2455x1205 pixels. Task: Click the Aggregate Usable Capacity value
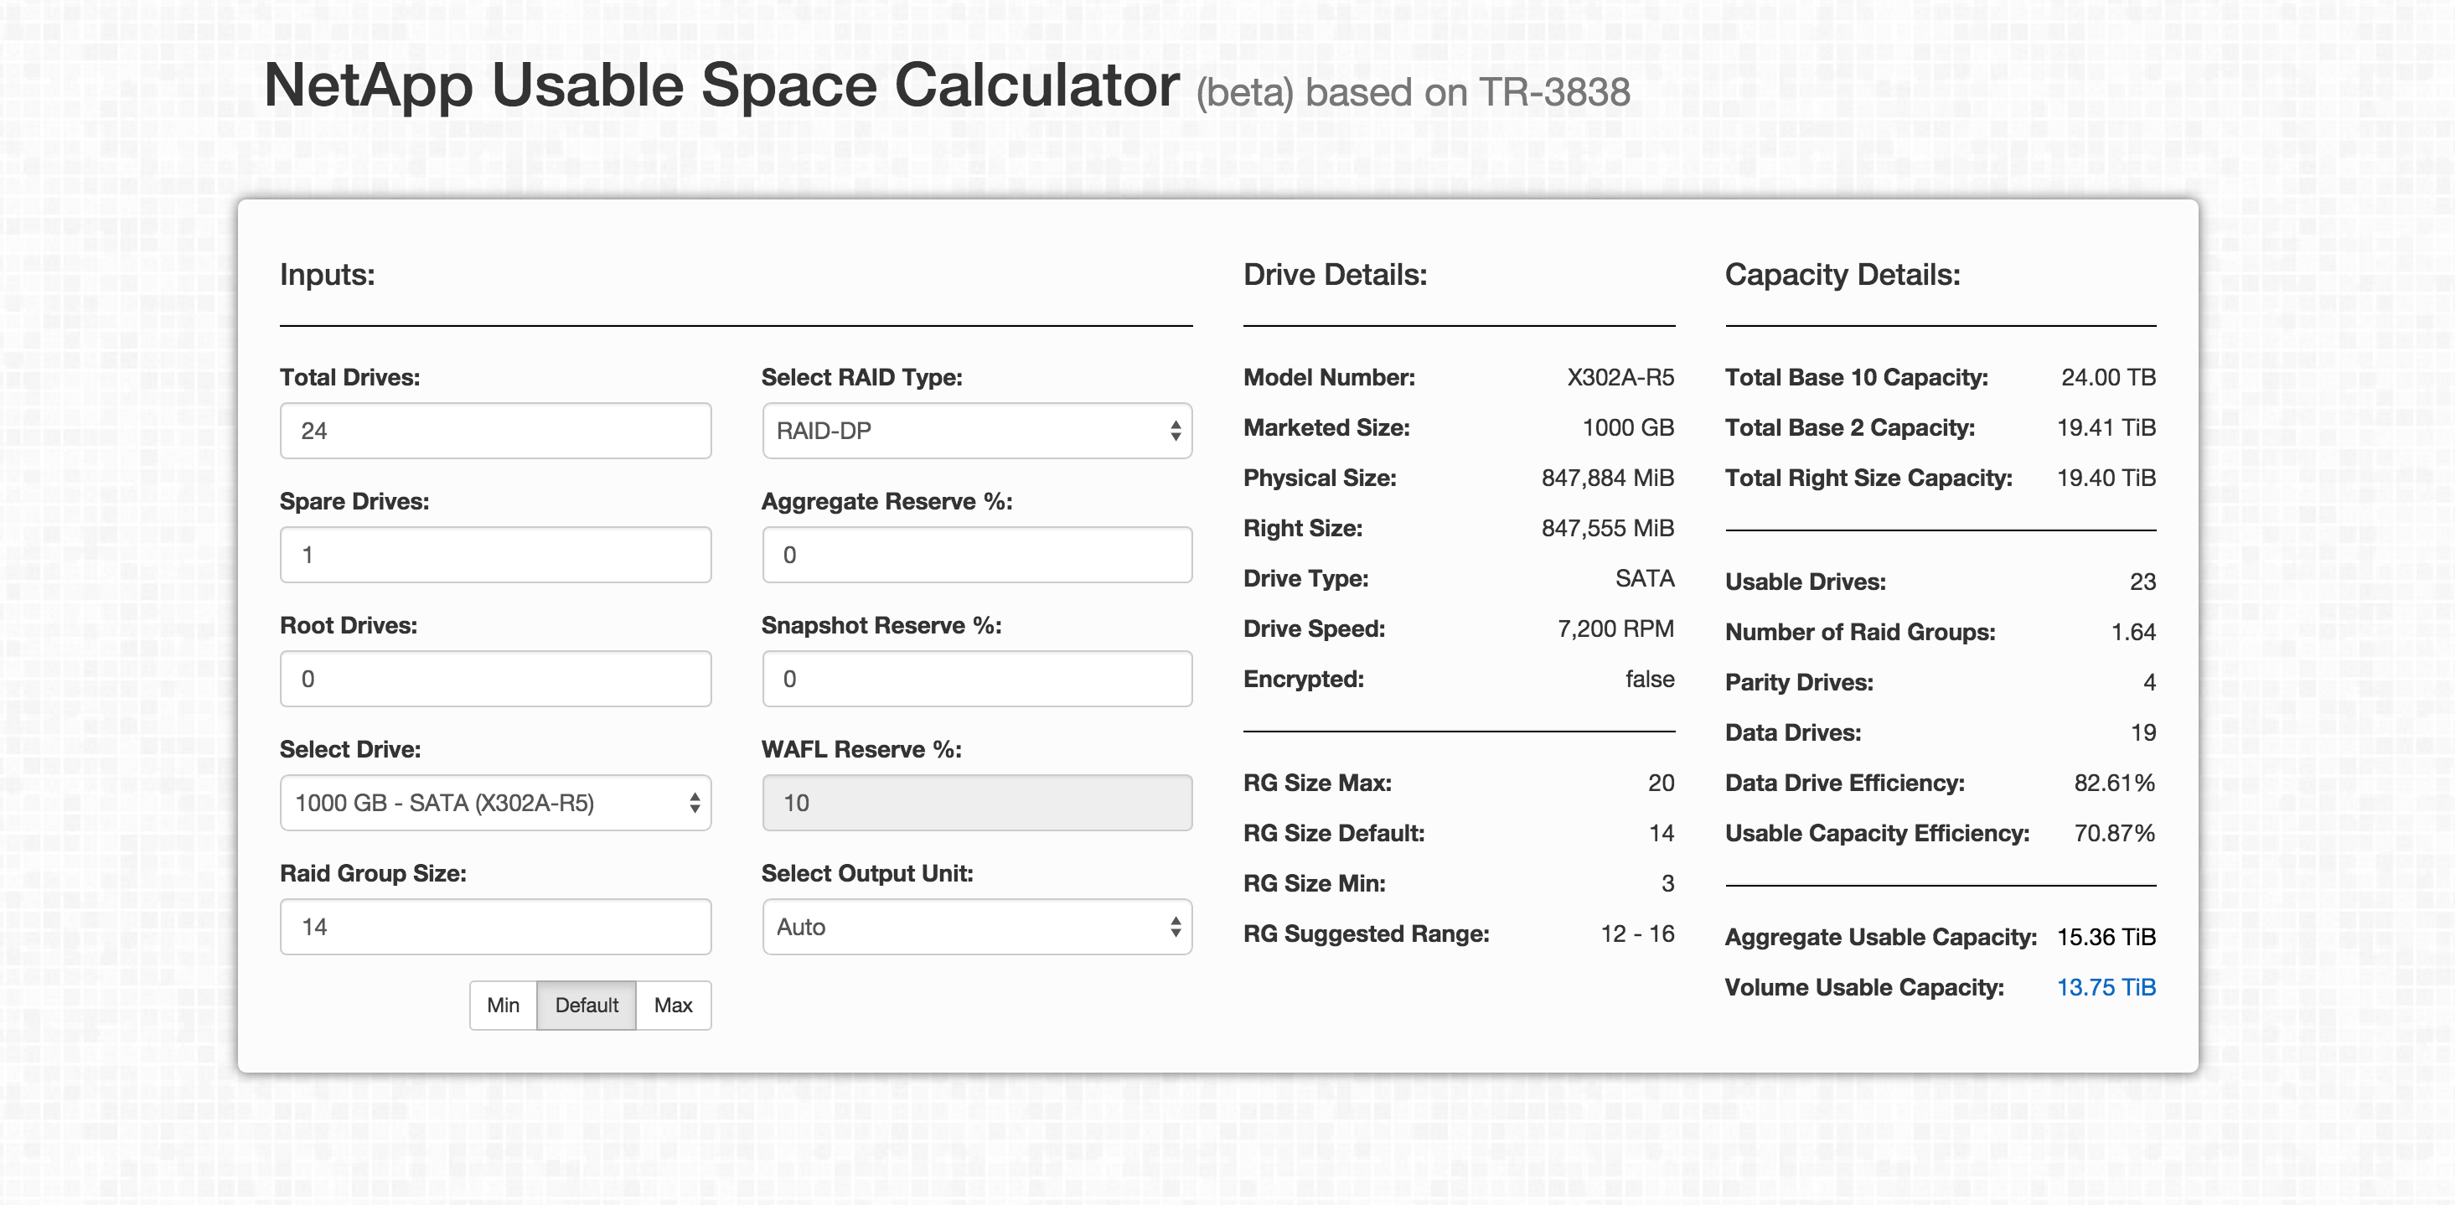(x=2106, y=937)
